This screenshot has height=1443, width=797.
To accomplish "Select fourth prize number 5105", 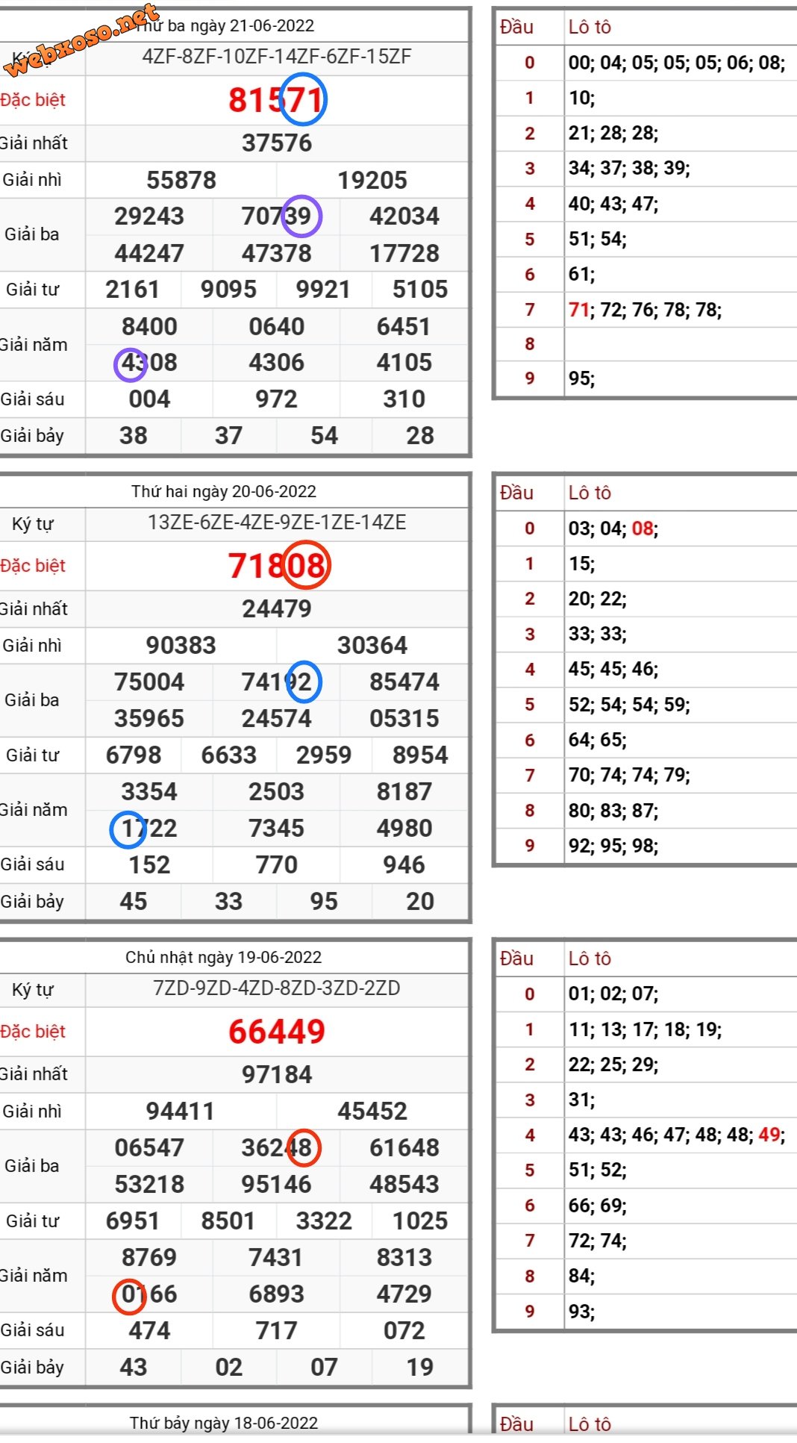I will pyautogui.click(x=420, y=289).
